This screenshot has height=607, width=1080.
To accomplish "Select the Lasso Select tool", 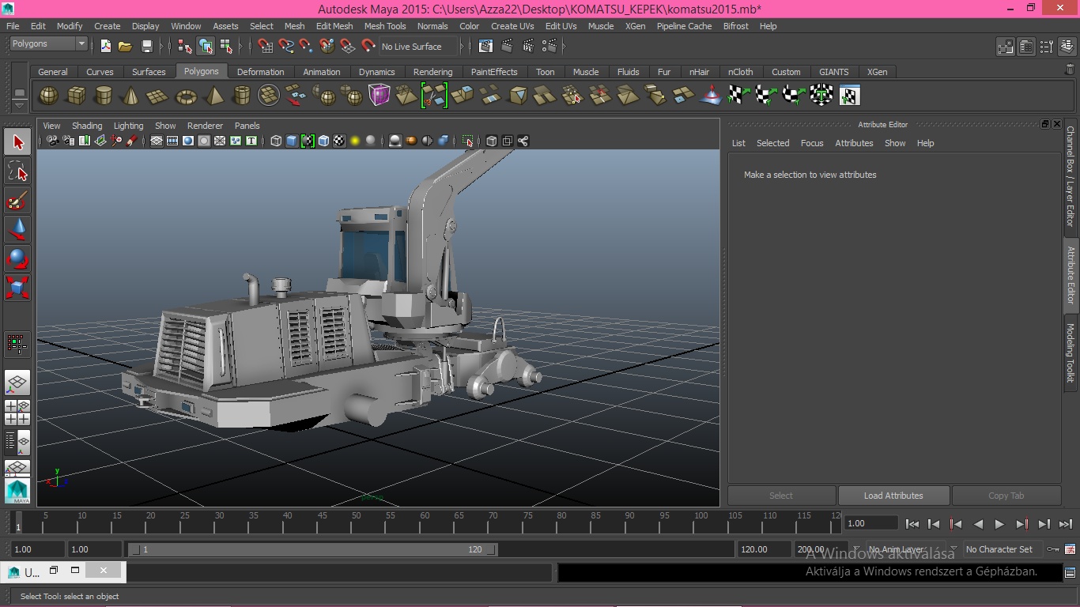I will click(17, 172).
